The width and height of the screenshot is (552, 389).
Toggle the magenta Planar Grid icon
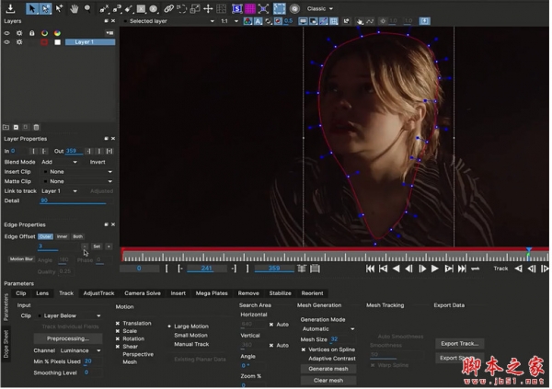(x=250, y=9)
